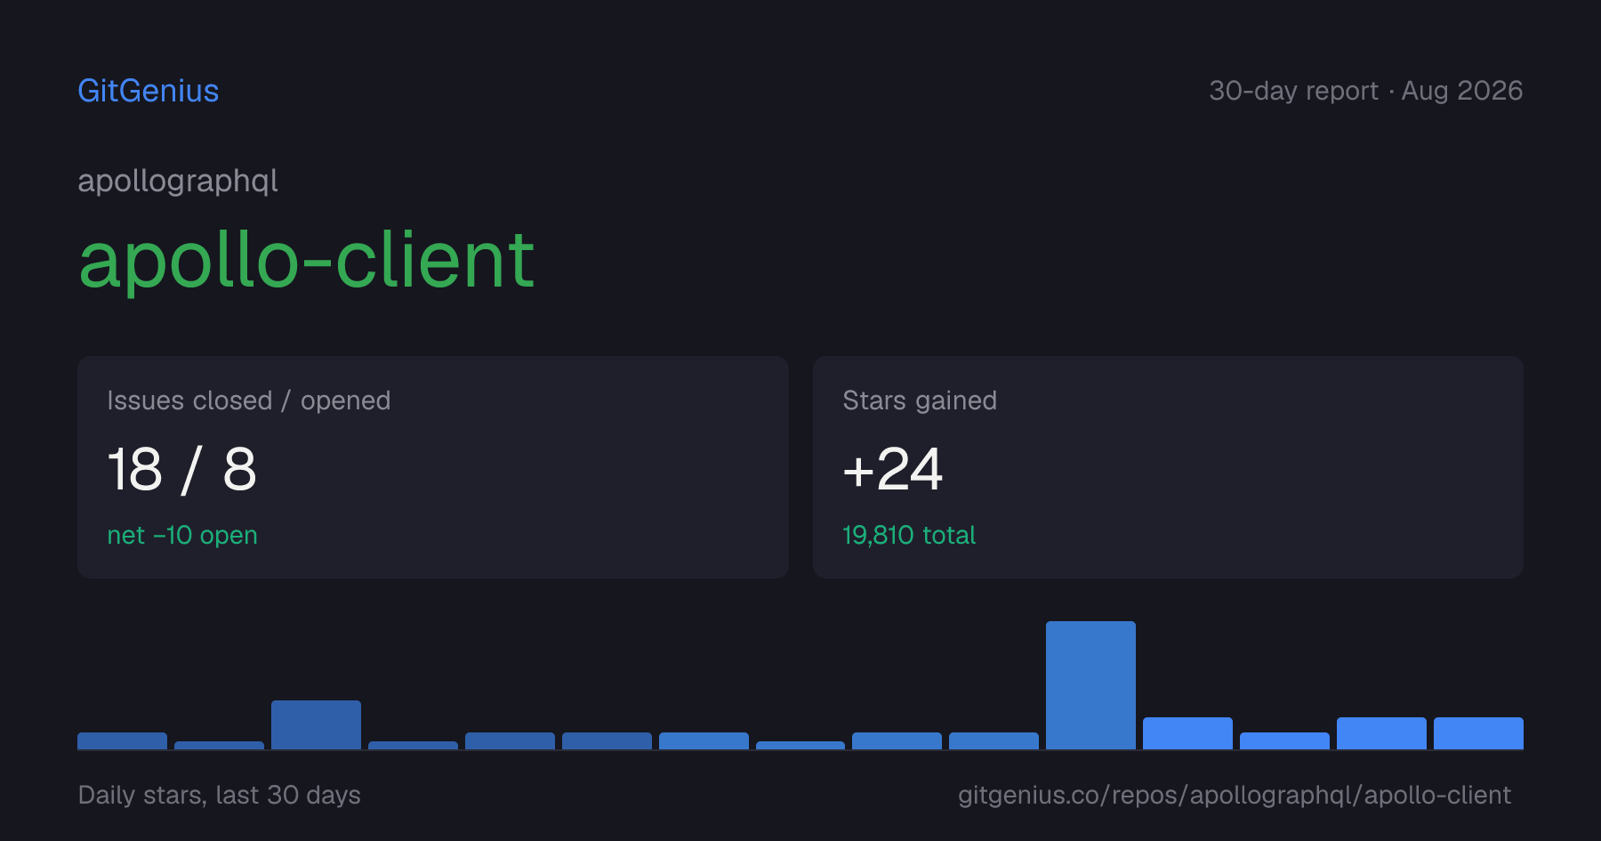The height and width of the screenshot is (841, 1601).
Task: Click the tallest bar in the stars chart
Action: [x=1090, y=685]
